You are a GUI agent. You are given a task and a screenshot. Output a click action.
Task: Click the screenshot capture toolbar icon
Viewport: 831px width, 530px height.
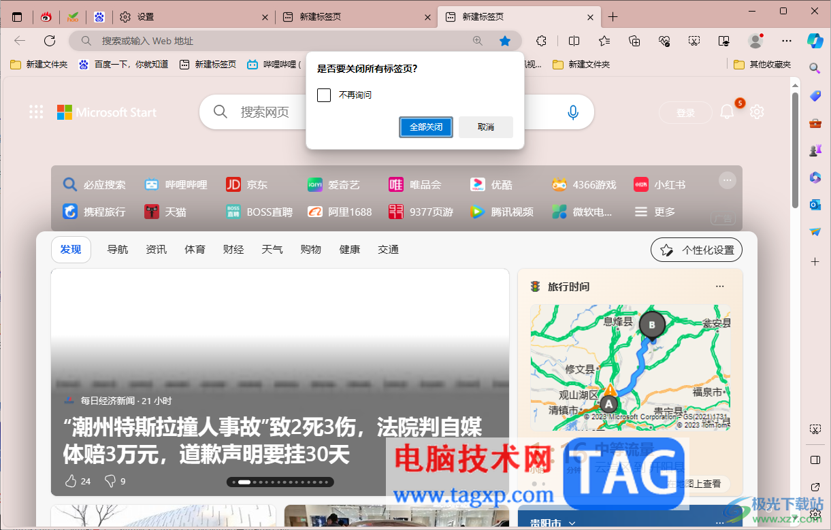click(694, 41)
